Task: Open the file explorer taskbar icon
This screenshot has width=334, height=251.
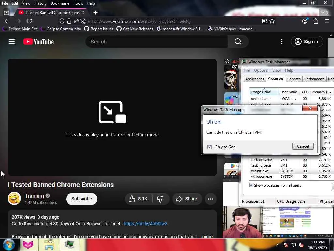Action: click(49, 244)
